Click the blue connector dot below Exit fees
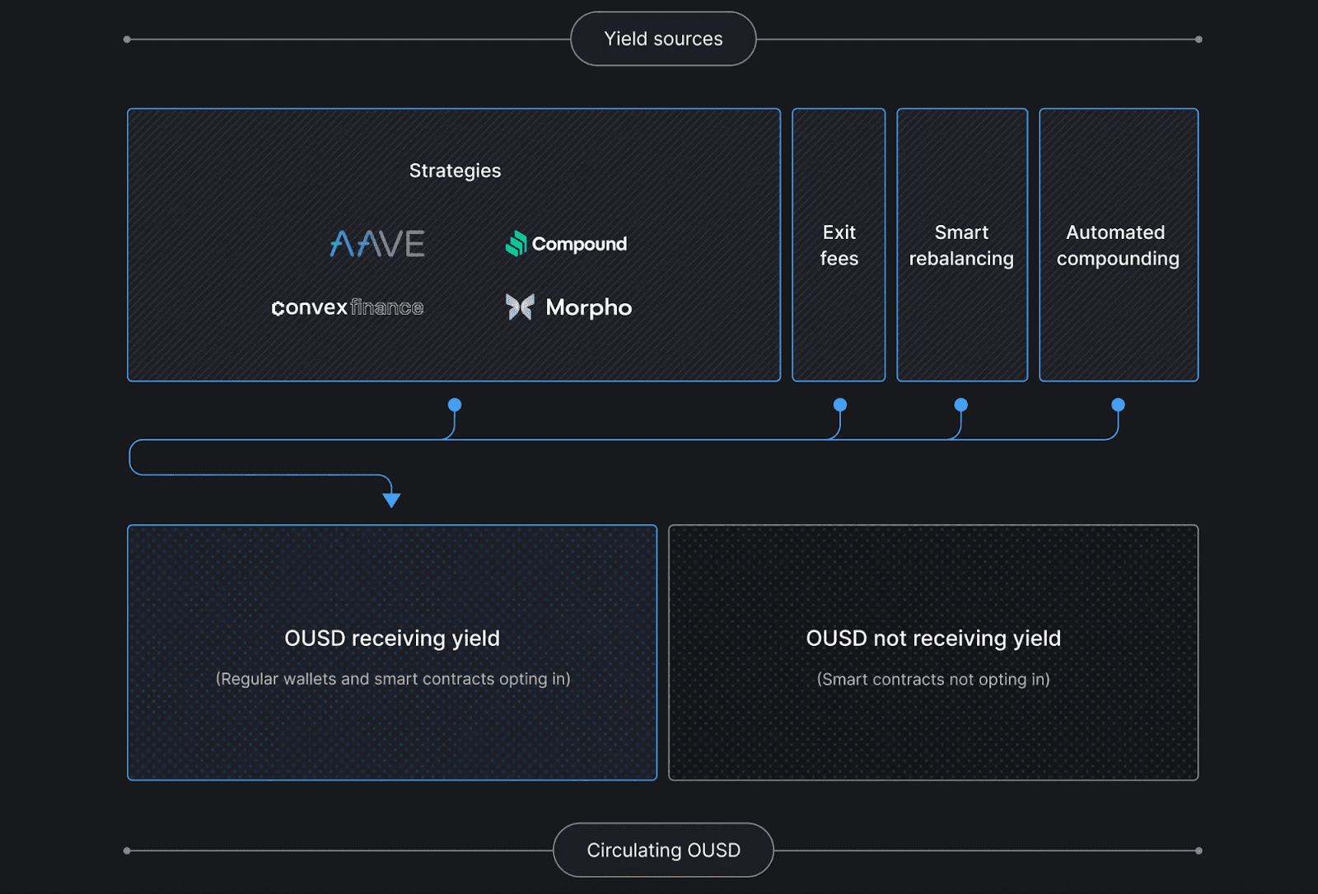 (x=839, y=405)
